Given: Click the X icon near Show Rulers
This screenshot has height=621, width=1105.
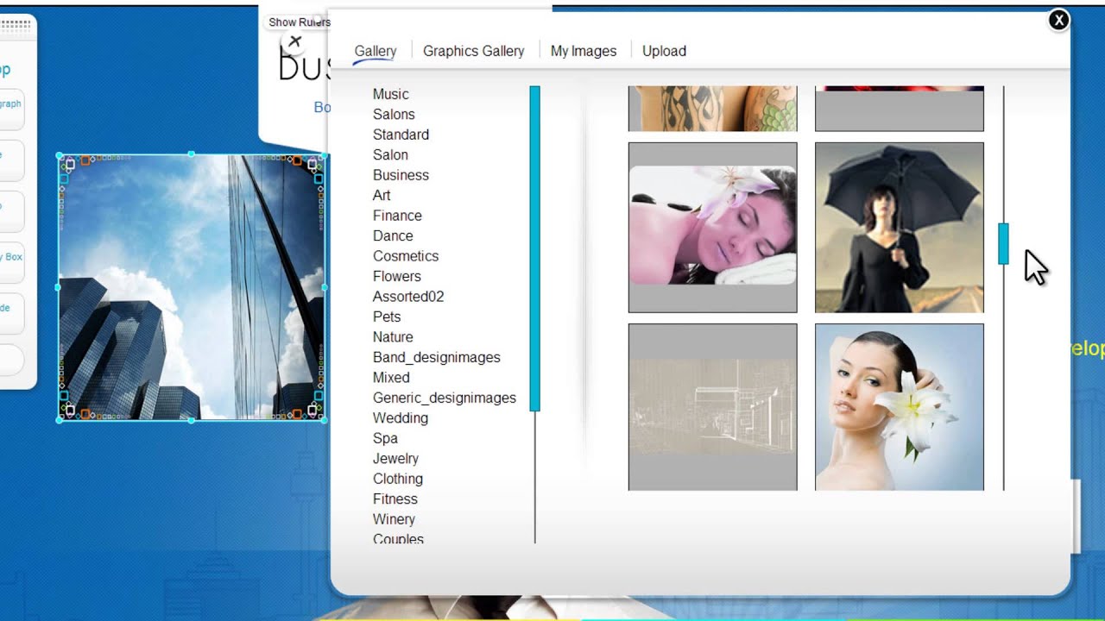Looking at the screenshot, I should point(294,41).
